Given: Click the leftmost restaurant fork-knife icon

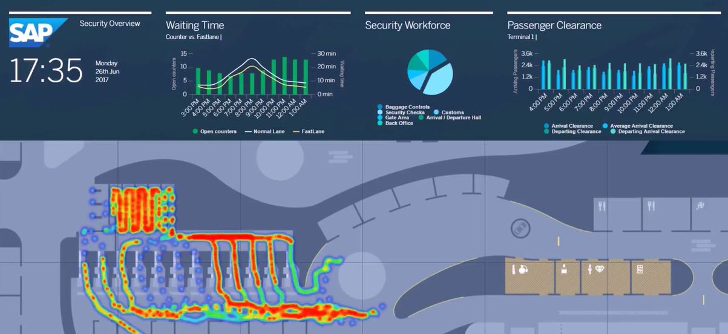Looking at the screenshot, I should (601, 206).
